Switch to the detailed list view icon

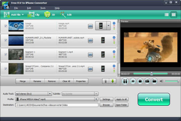[x=167, y=15]
